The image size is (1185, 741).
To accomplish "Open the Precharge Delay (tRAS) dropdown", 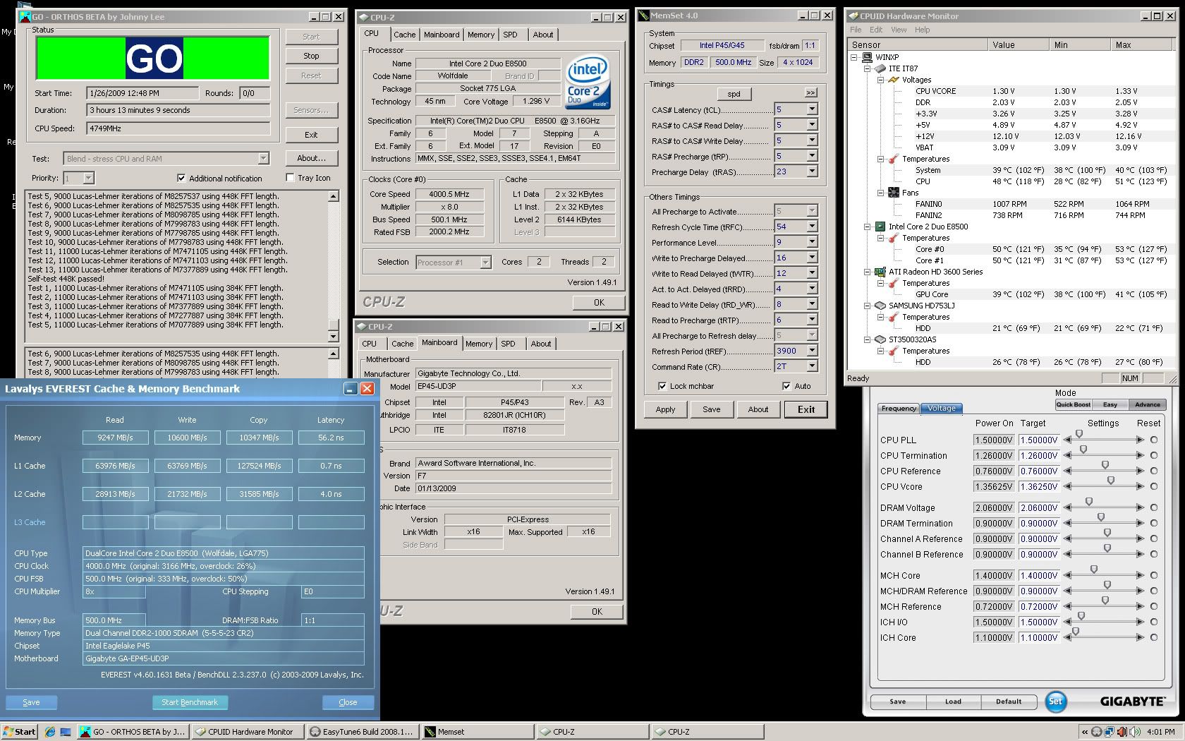I will point(812,171).
